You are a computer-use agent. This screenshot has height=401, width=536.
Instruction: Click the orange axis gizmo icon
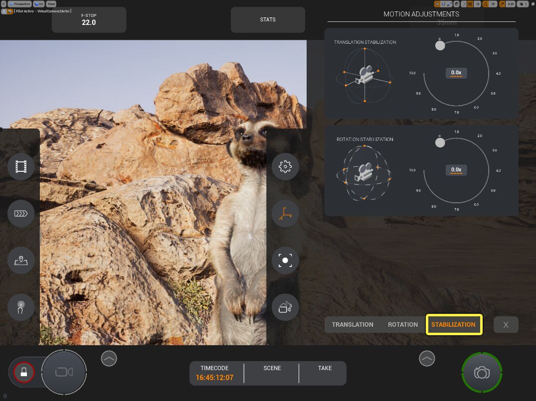coord(285,214)
